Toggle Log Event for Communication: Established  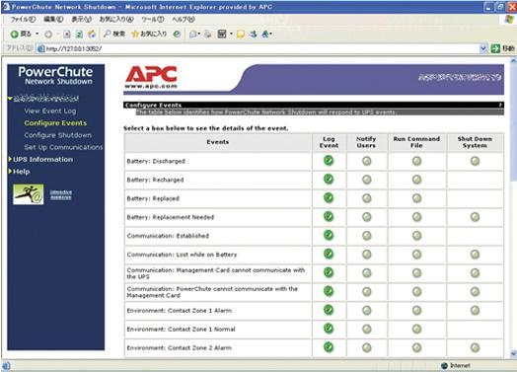[x=329, y=235]
